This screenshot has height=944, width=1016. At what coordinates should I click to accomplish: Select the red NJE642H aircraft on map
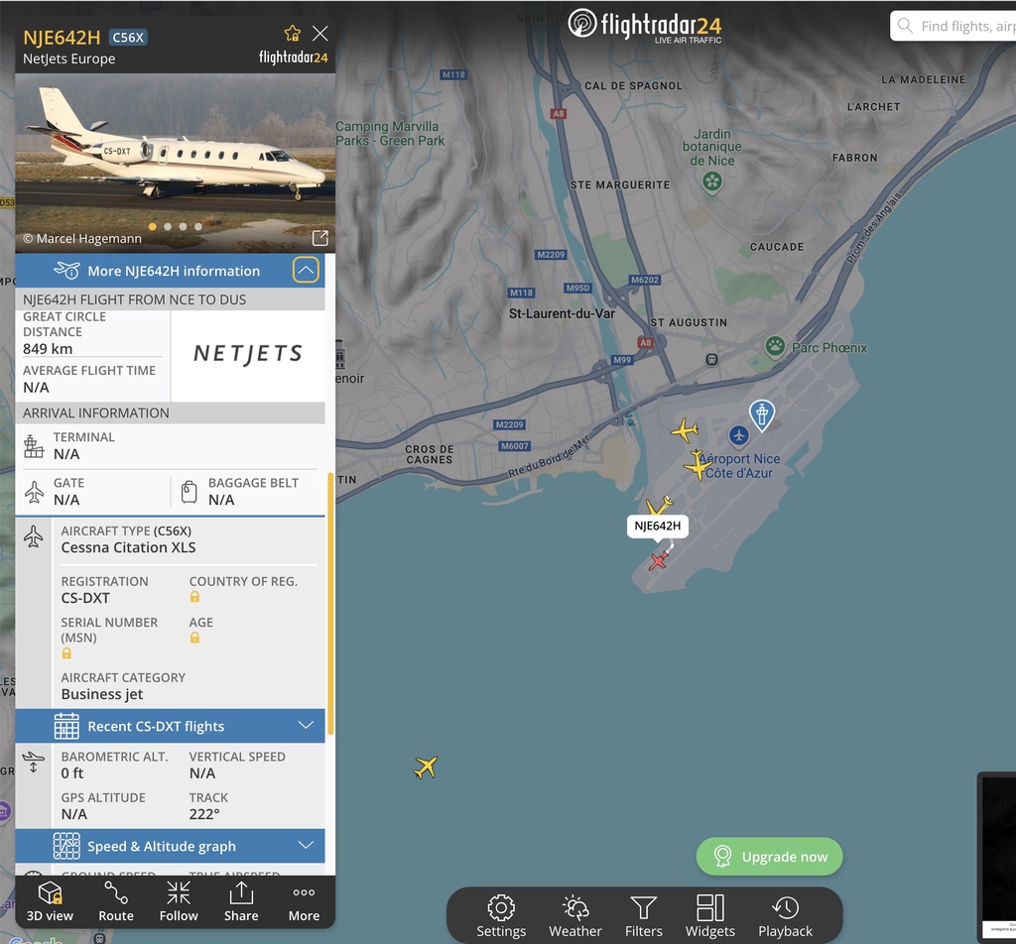[x=659, y=560]
